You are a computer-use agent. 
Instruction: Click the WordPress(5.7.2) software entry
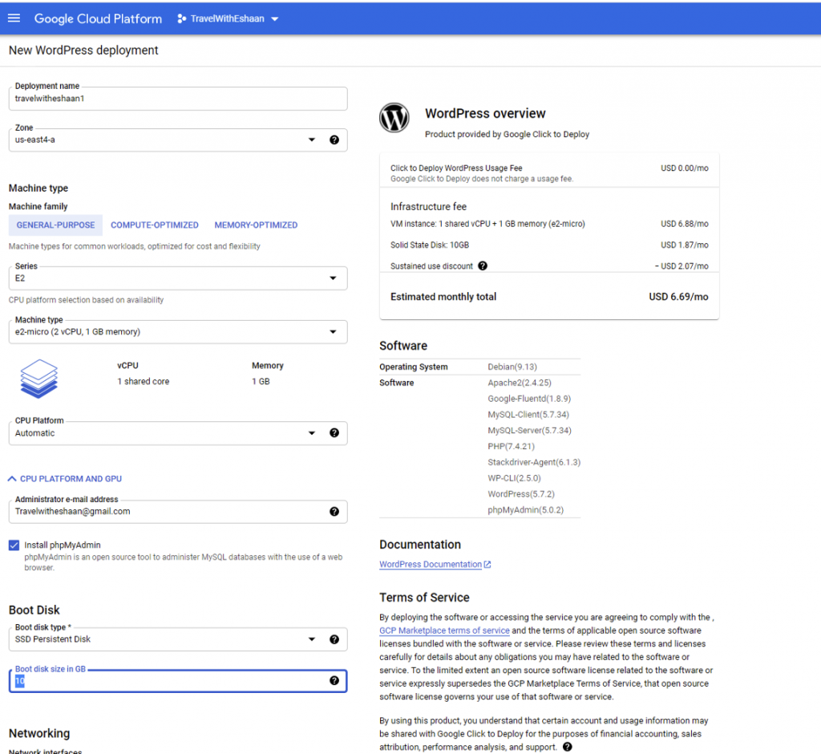521,494
